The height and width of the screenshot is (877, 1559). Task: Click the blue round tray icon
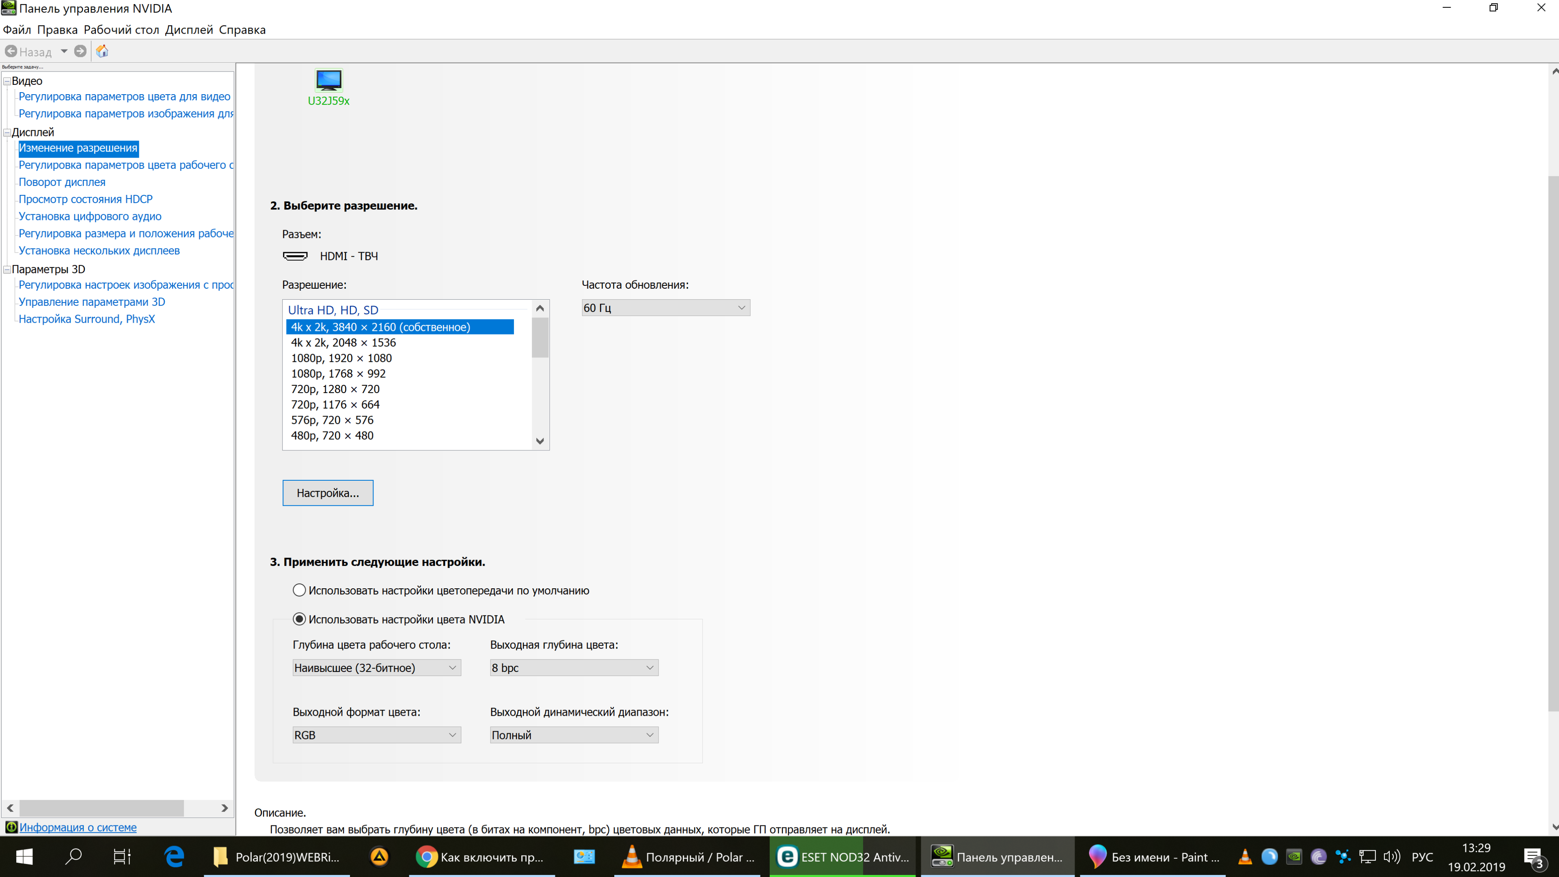[x=1269, y=856]
